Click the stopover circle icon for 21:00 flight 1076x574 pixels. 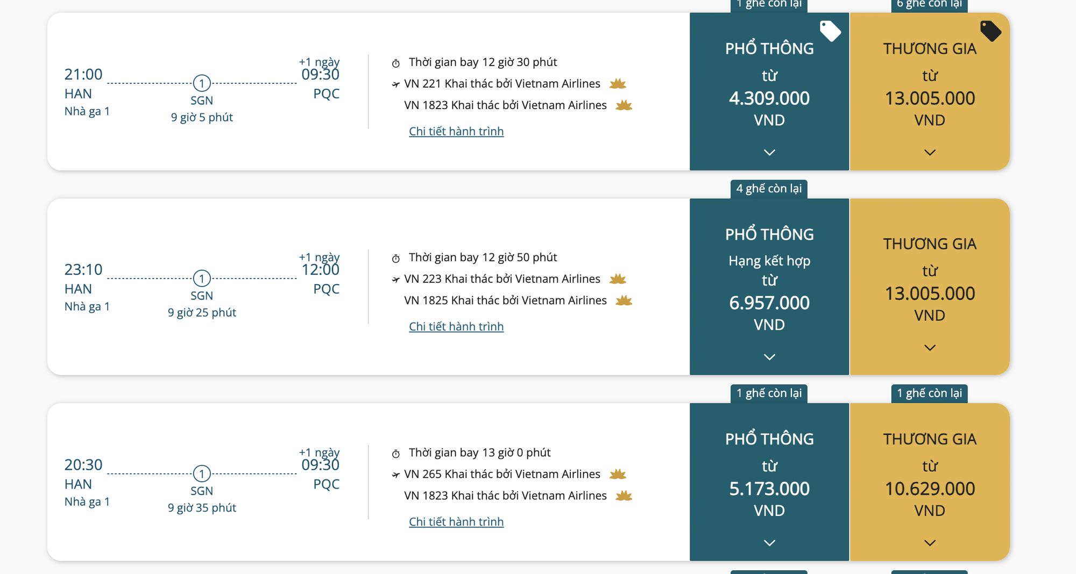202,83
